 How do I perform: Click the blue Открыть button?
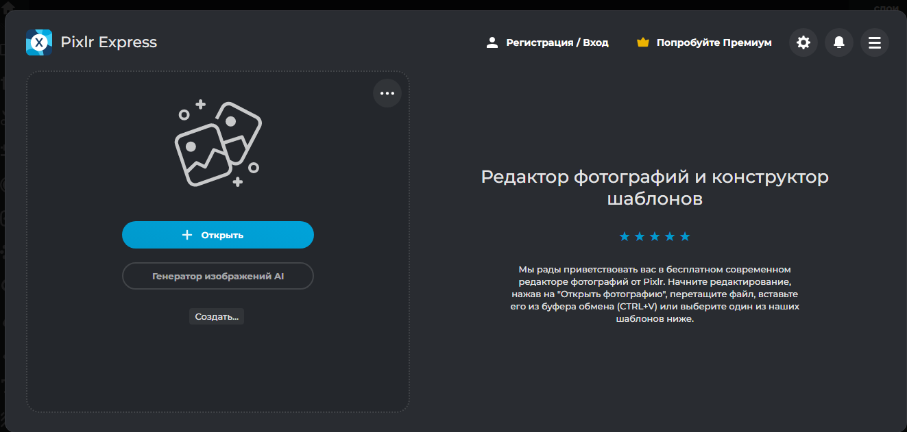(218, 235)
